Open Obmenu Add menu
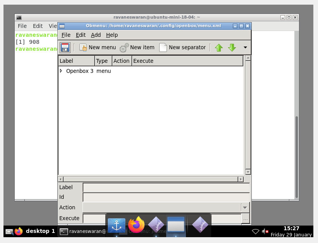Viewport: 318px width, 243px height. pos(96,35)
